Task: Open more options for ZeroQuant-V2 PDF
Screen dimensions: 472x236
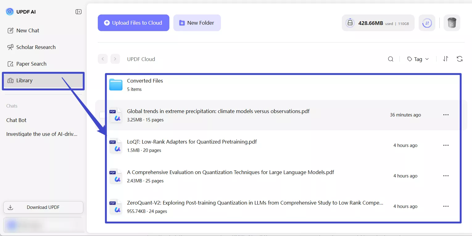Action: pyautogui.click(x=446, y=206)
